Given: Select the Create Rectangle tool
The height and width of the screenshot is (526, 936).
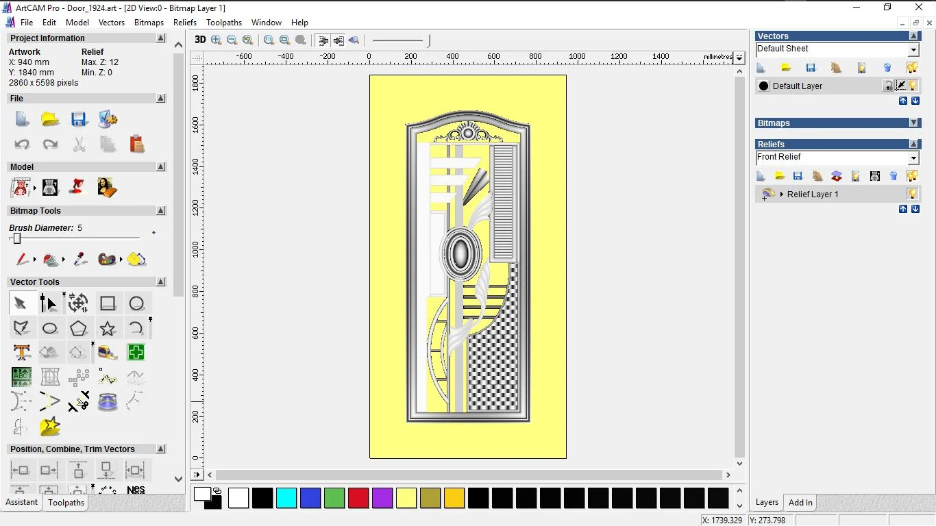Looking at the screenshot, I should pyautogui.click(x=108, y=303).
